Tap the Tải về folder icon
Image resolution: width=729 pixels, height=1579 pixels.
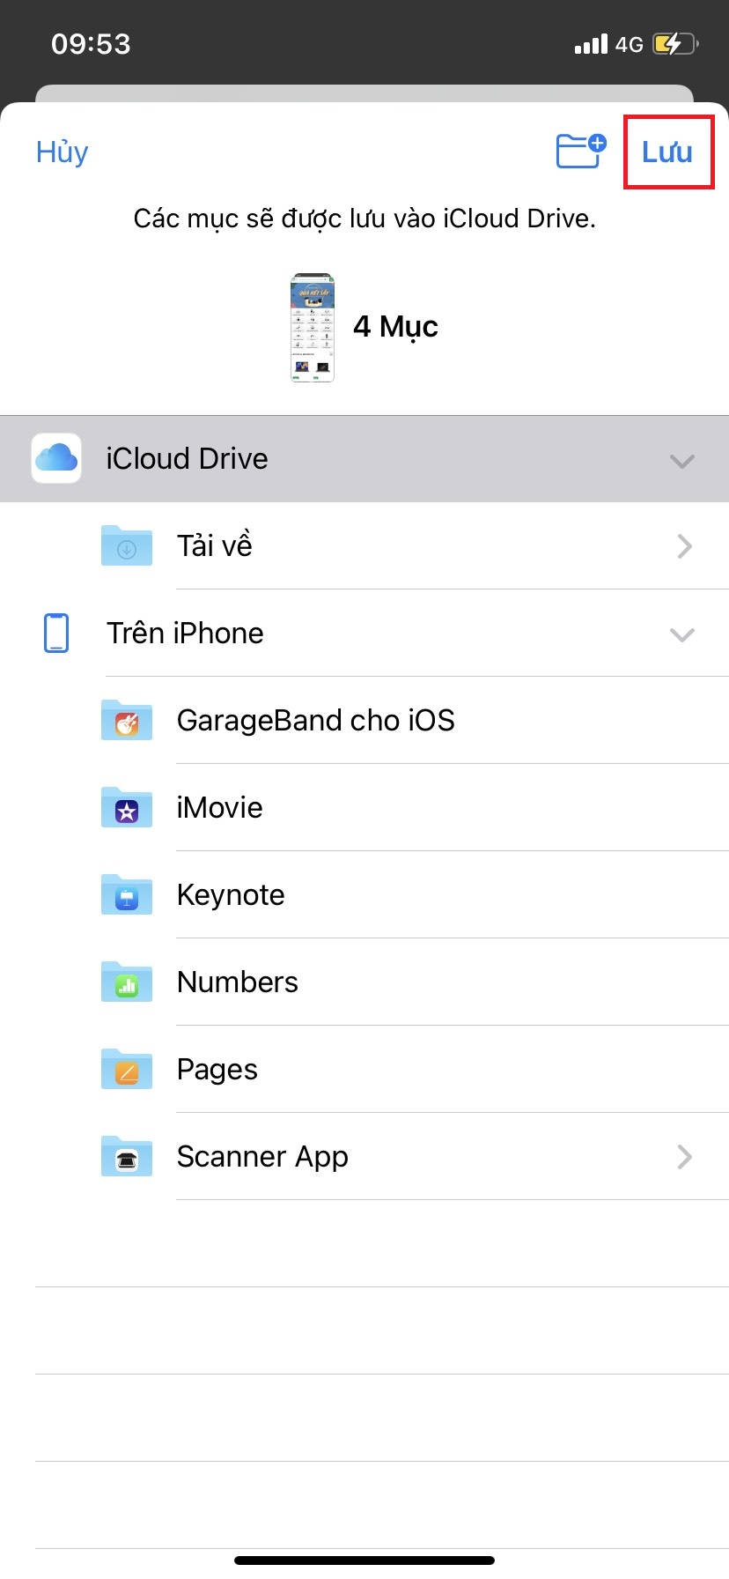[127, 545]
